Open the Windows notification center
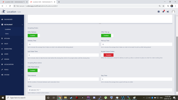 pos(175,97)
